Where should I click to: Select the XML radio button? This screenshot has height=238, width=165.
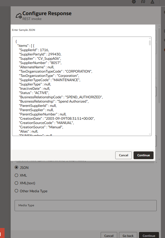16,175
